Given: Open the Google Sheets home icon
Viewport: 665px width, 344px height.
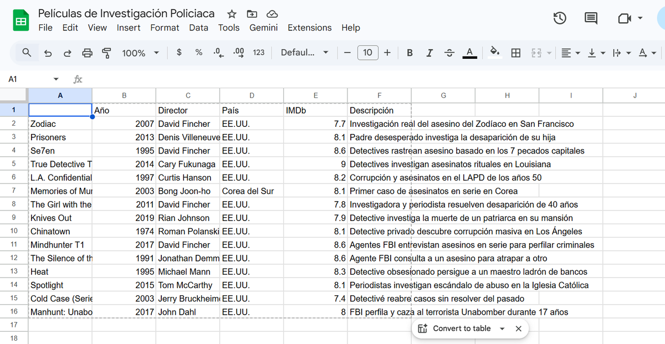Looking at the screenshot, I should [21, 21].
